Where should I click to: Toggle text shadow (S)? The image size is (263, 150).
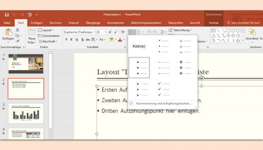point(82,39)
